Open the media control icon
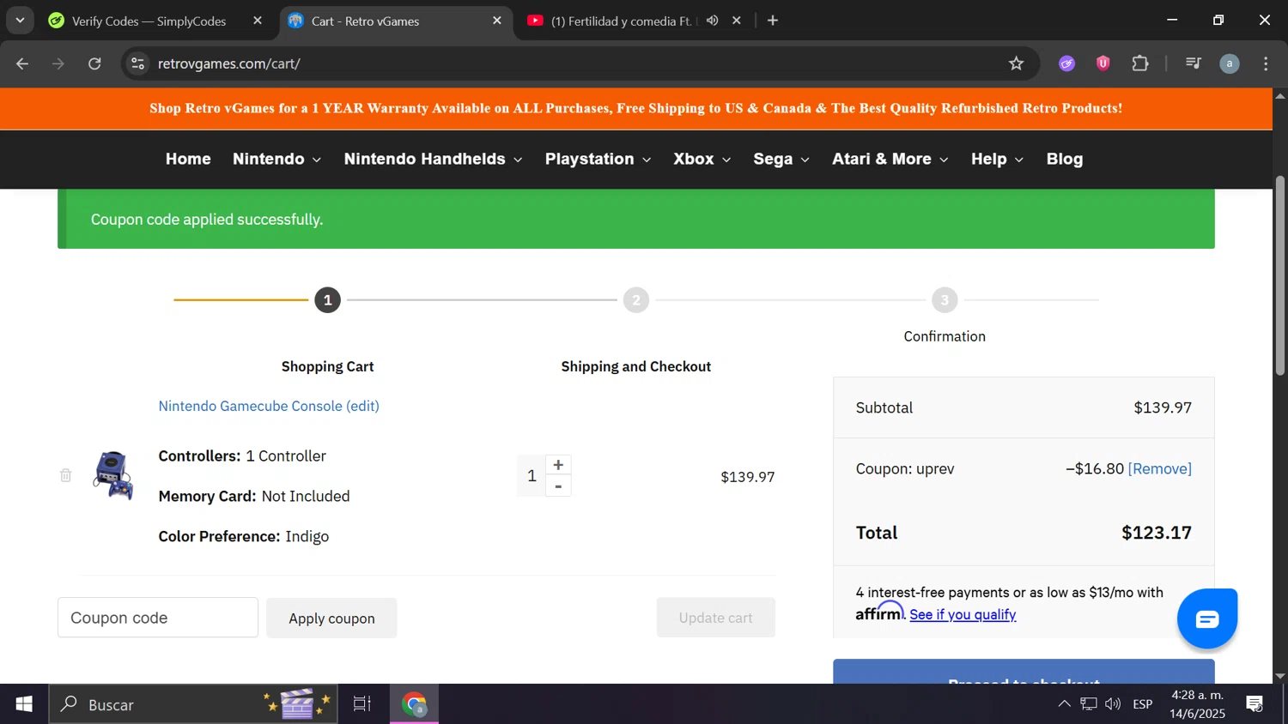 tap(1193, 63)
